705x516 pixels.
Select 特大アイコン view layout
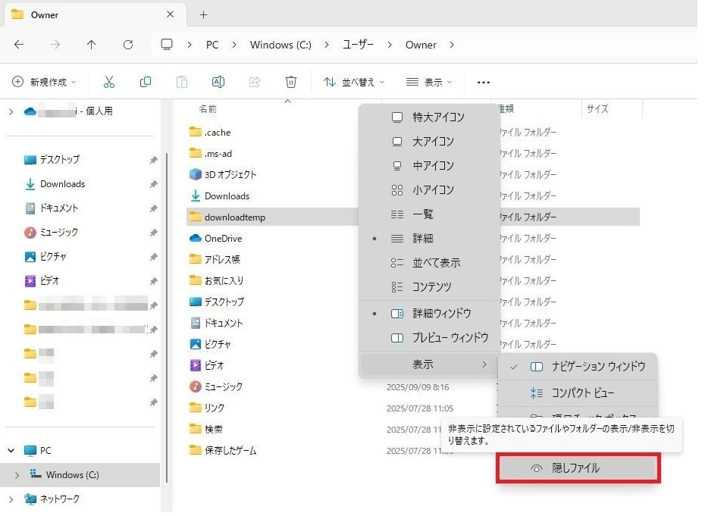pyautogui.click(x=437, y=117)
